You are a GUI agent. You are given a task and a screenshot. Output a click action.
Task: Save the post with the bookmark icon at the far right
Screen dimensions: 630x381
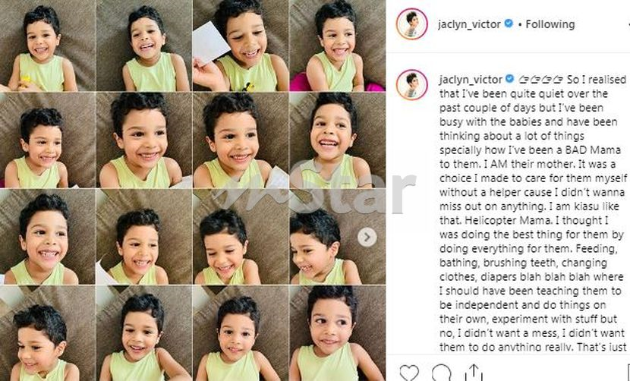tap(628, 373)
